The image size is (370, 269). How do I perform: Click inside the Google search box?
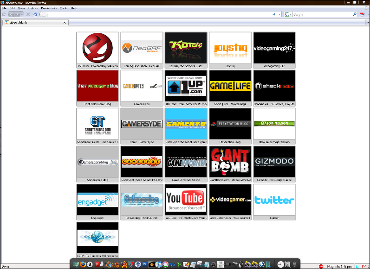[322, 14]
